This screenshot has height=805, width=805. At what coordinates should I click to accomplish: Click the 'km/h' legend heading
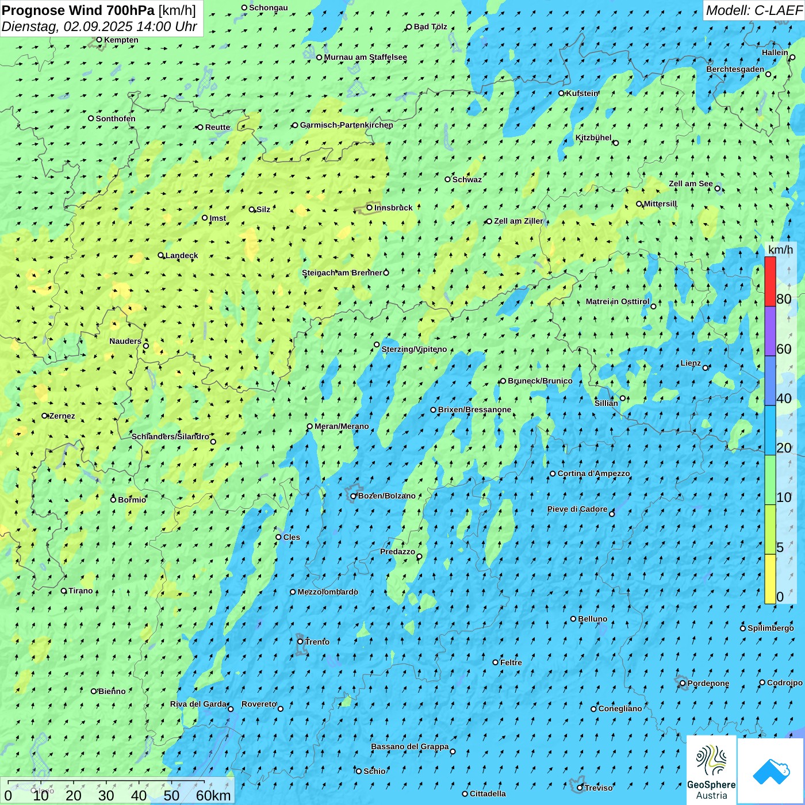pos(780,250)
